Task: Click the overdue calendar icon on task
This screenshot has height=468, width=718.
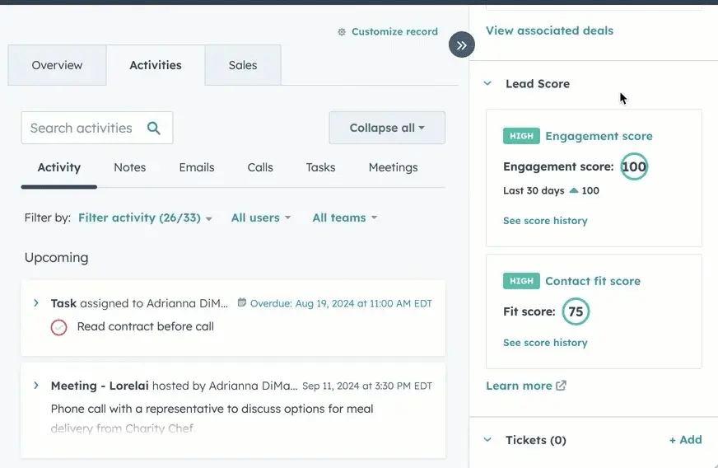Action: point(241,303)
